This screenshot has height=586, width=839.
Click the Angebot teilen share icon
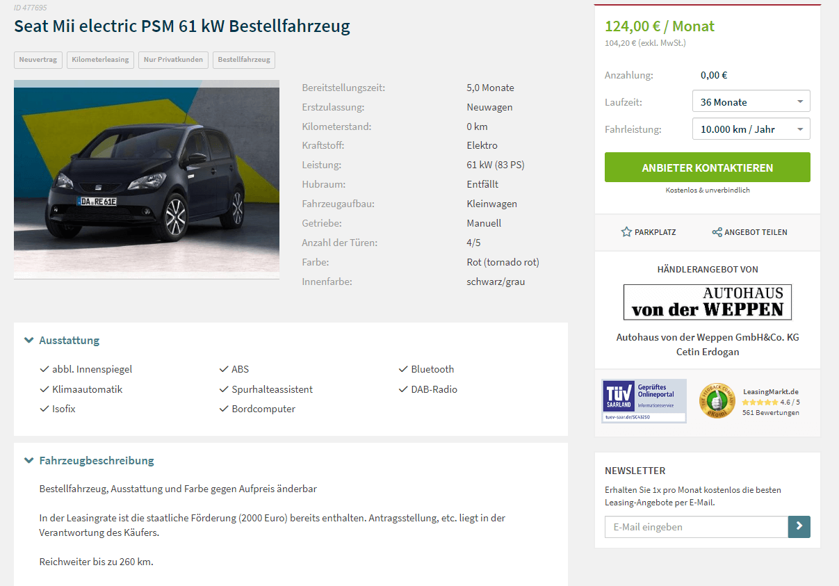[717, 232]
